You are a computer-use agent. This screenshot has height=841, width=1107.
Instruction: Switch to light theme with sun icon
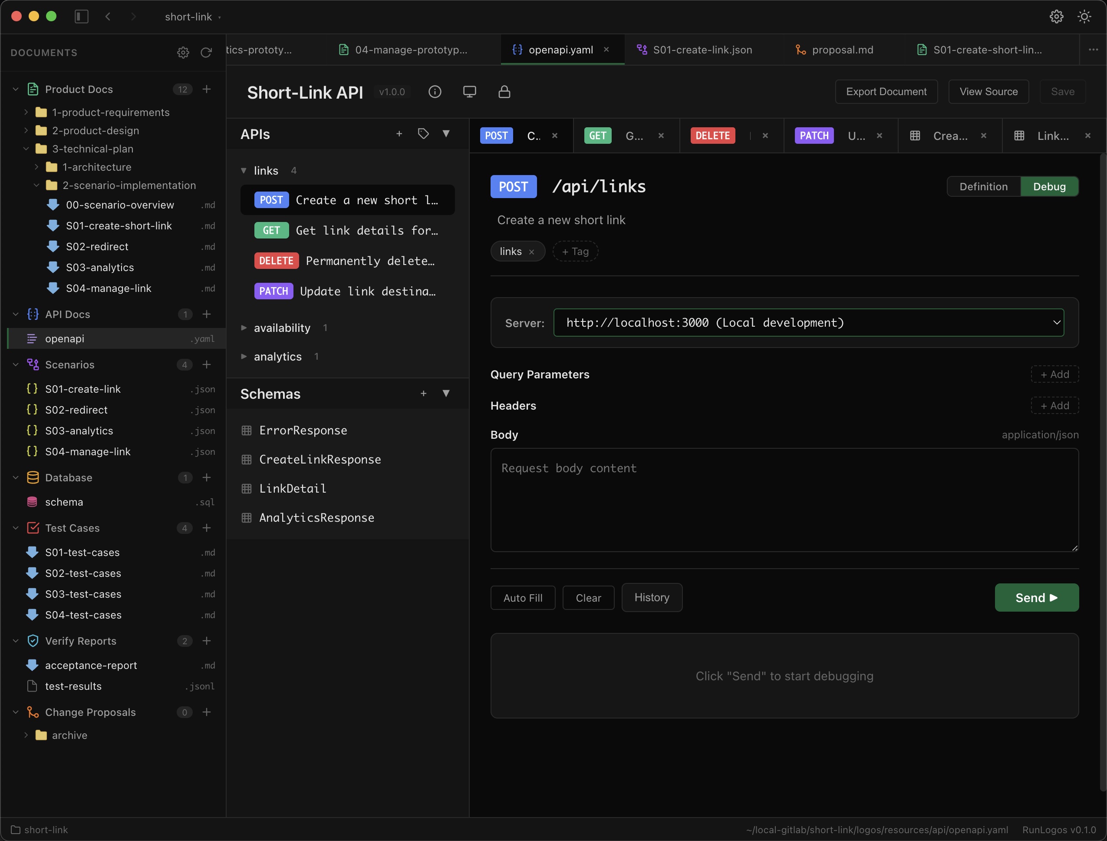(x=1084, y=16)
